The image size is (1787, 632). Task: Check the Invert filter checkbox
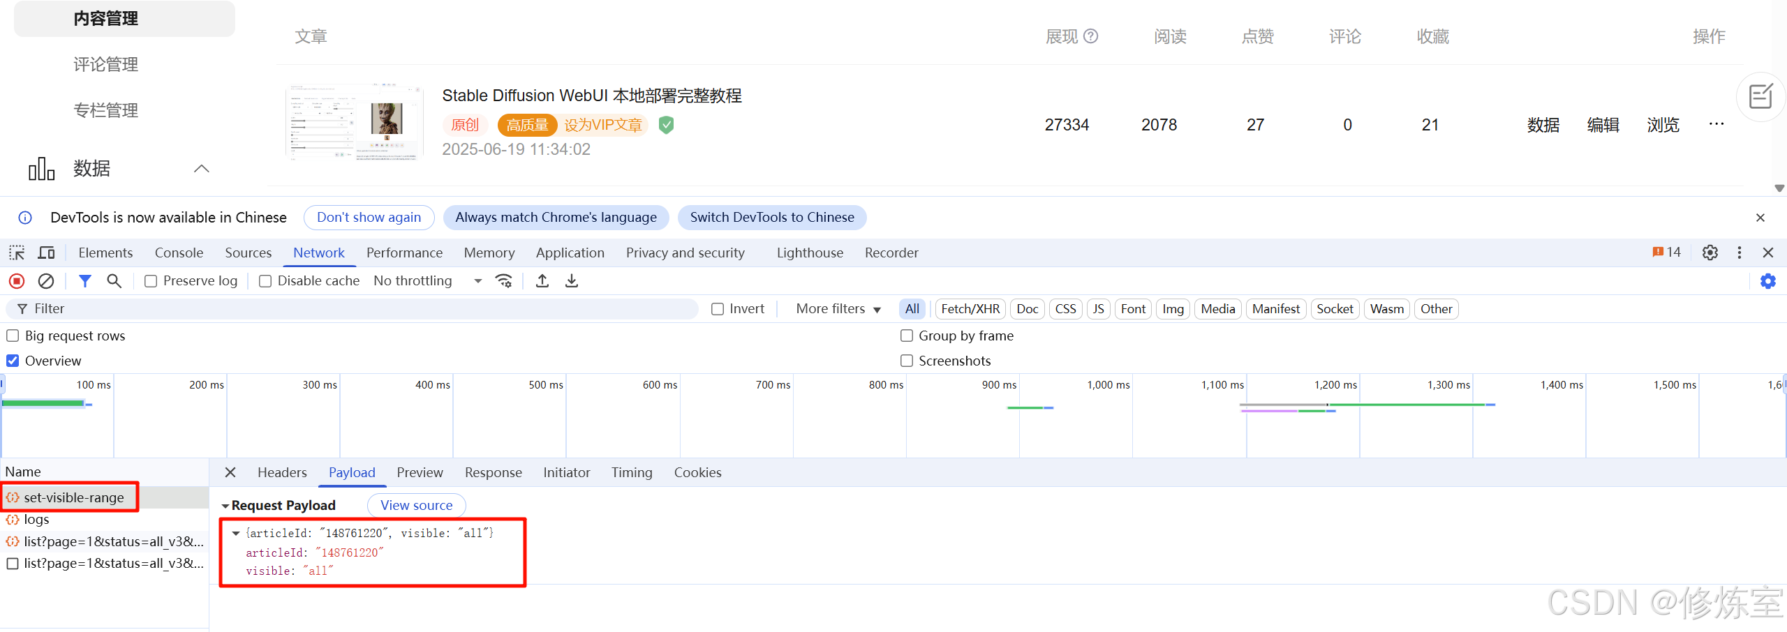point(718,309)
